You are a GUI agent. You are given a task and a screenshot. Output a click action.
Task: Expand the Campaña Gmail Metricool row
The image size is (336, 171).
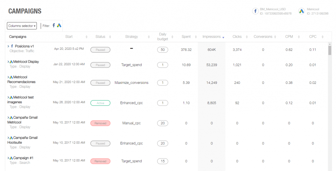point(8,118)
